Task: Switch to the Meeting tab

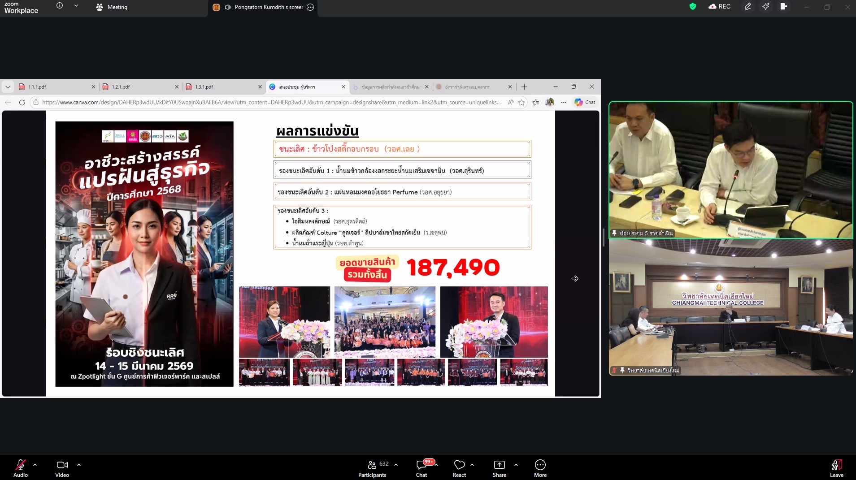Action: point(112,7)
